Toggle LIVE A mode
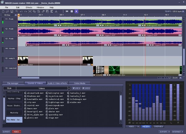This screenshot has height=134, width=186. coord(76,88)
